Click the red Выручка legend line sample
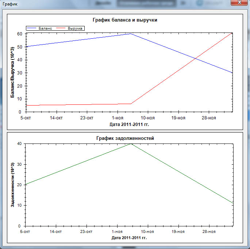The height and width of the screenshot is (249, 250). pyautogui.click(x=61, y=28)
